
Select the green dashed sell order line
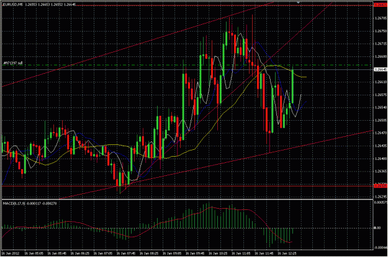(187, 65)
